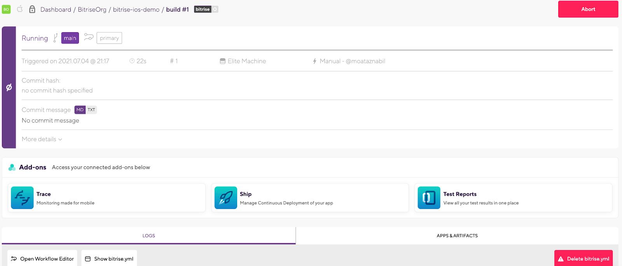Click the no commit hash specified text
The height and width of the screenshot is (266, 622).
tap(57, 90)
